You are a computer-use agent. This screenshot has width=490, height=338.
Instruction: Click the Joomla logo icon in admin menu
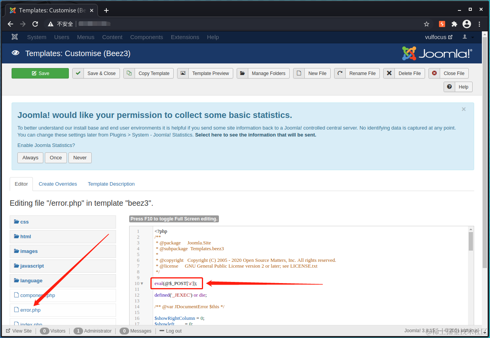tap(15, 37)
